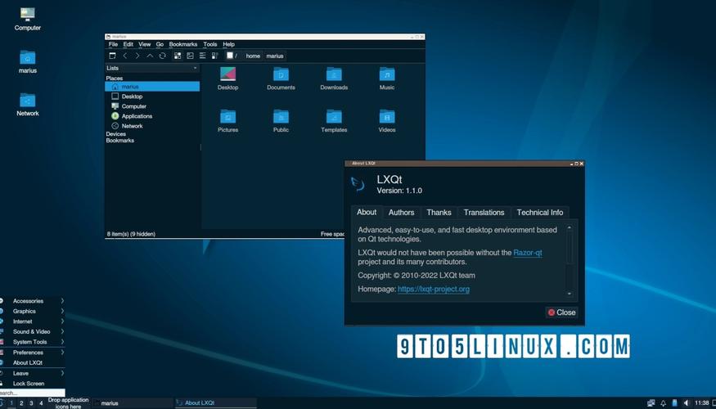The height and width of the screenshot is (409, 716).
Task: Switch to workspace 2
Action: click(x=21, y=403)
